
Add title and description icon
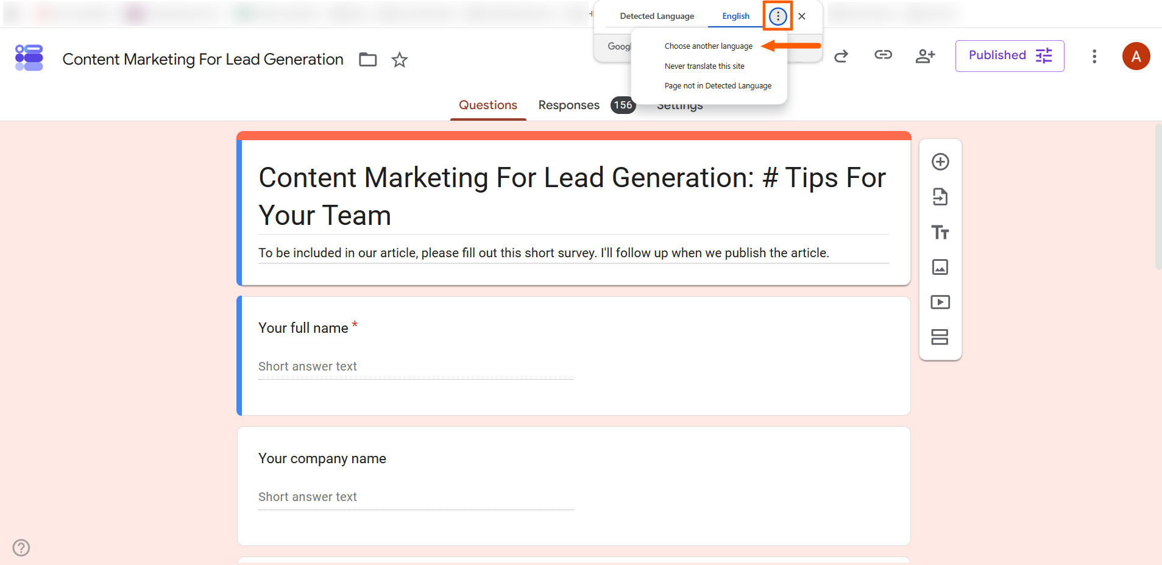pyautogui.click(x=940, y=232)
